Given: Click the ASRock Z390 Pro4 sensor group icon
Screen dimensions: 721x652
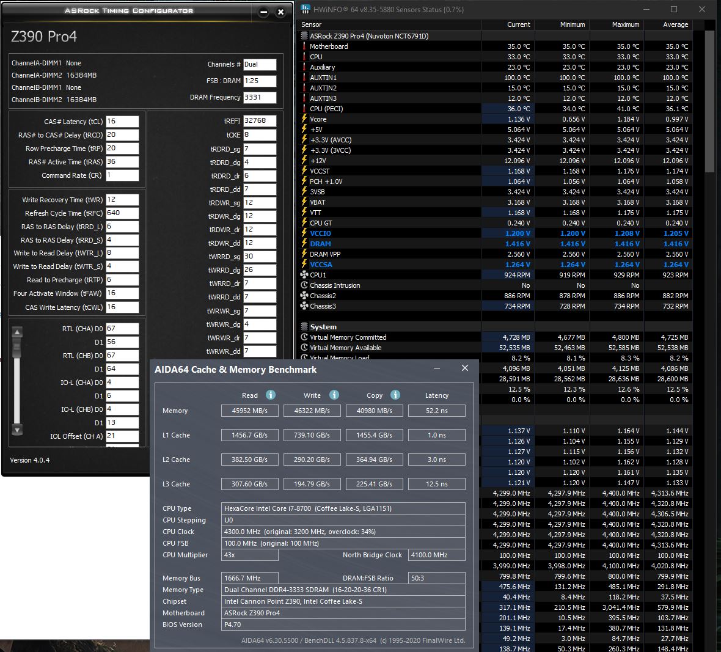Looking at the screenshot, I should click(x=304, y=36).
